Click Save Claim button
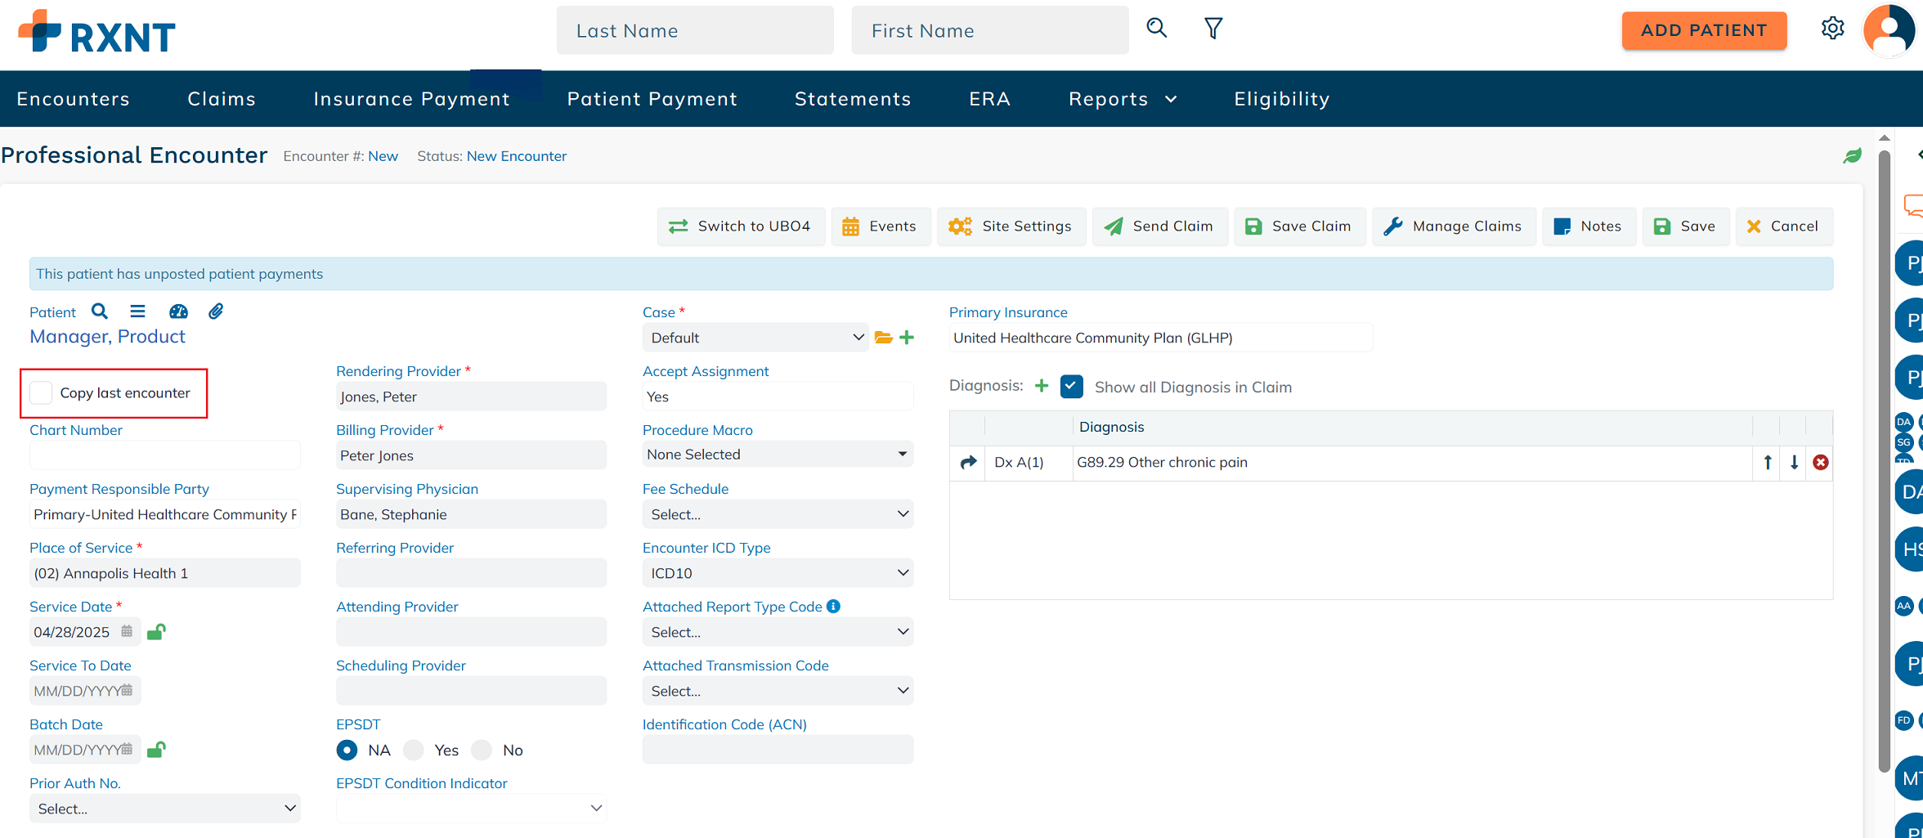The width and height of the screenshot is (1923, 838). 1298,226
